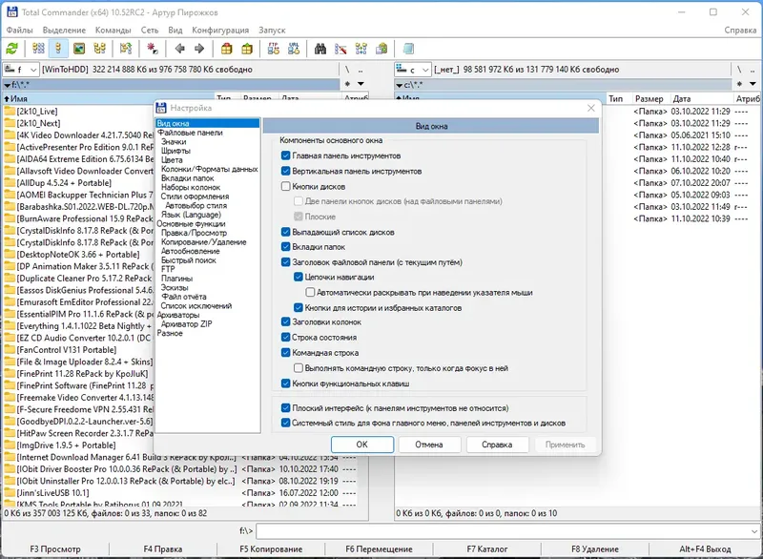Toggle 'Заголовки колонок' checkbox
This screenshot has width=763, height=559.
point(285,321)
